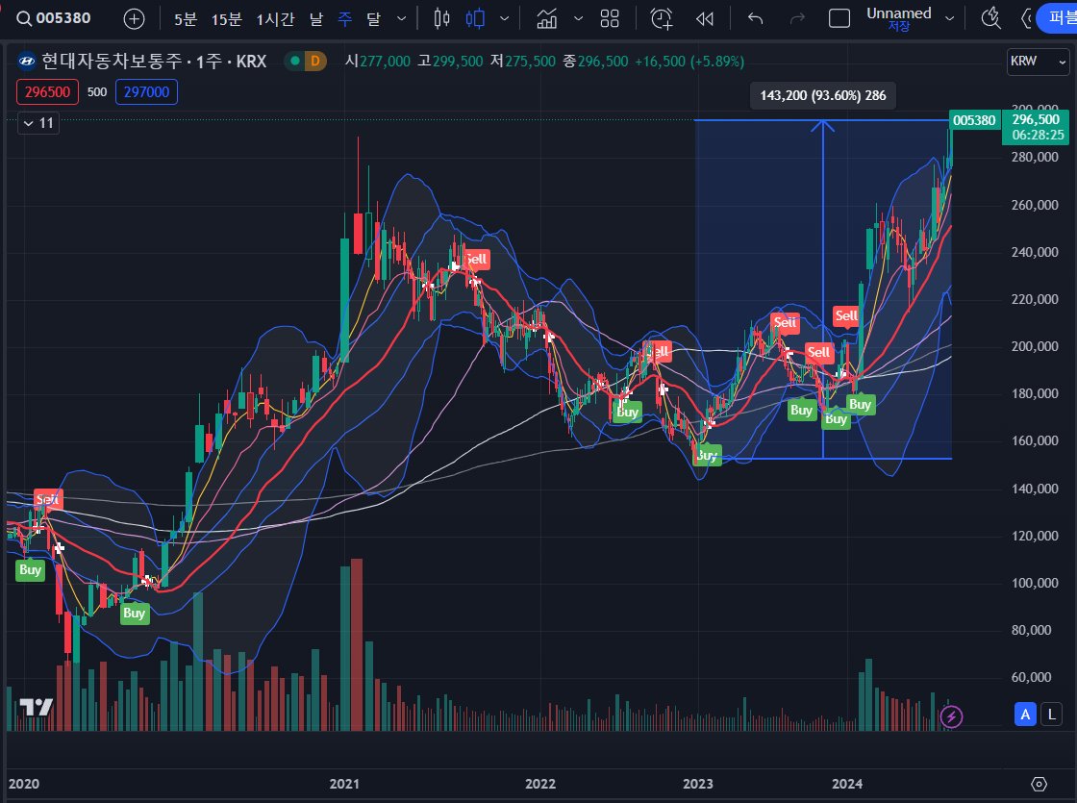This screenshot has width=1077, height=803.
Task: Open the KRW currency dropdown
Action: click(1038, 62)
